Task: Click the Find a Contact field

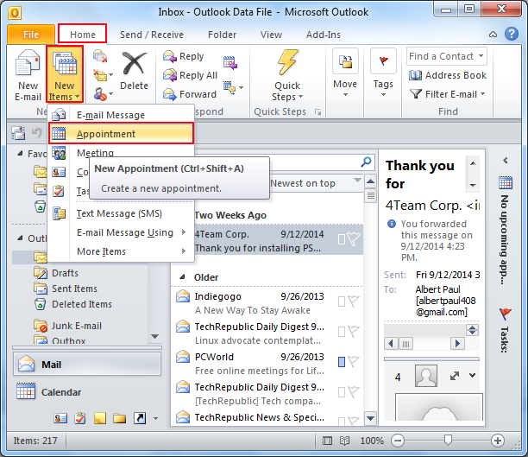Action: tap(447, 56)
